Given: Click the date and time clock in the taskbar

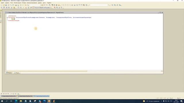Looking at the screenshot, I should (x=176, y=101).
